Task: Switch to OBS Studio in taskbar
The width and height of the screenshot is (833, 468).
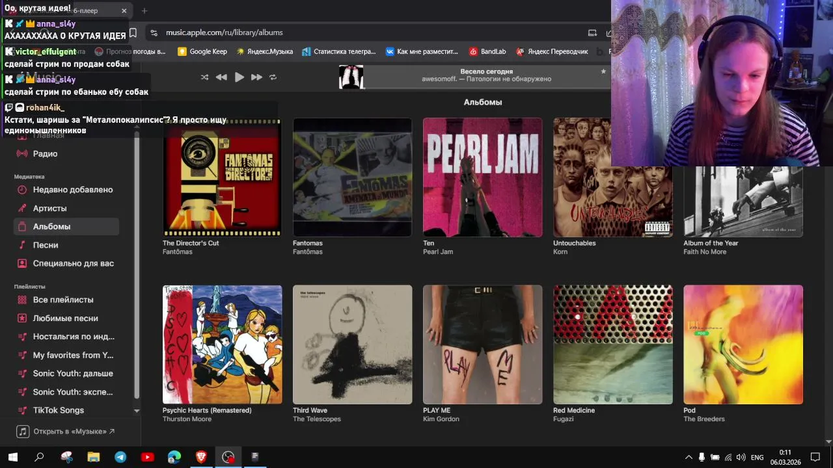Action: [x=228, y=457]
